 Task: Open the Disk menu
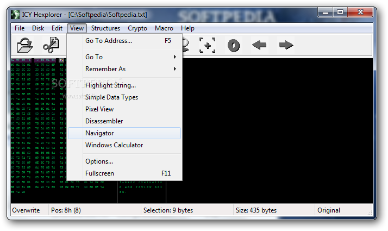pyautogui.click(x=38, y=28)
